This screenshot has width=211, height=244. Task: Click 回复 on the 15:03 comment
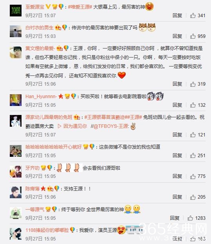[x=177, y=36]
